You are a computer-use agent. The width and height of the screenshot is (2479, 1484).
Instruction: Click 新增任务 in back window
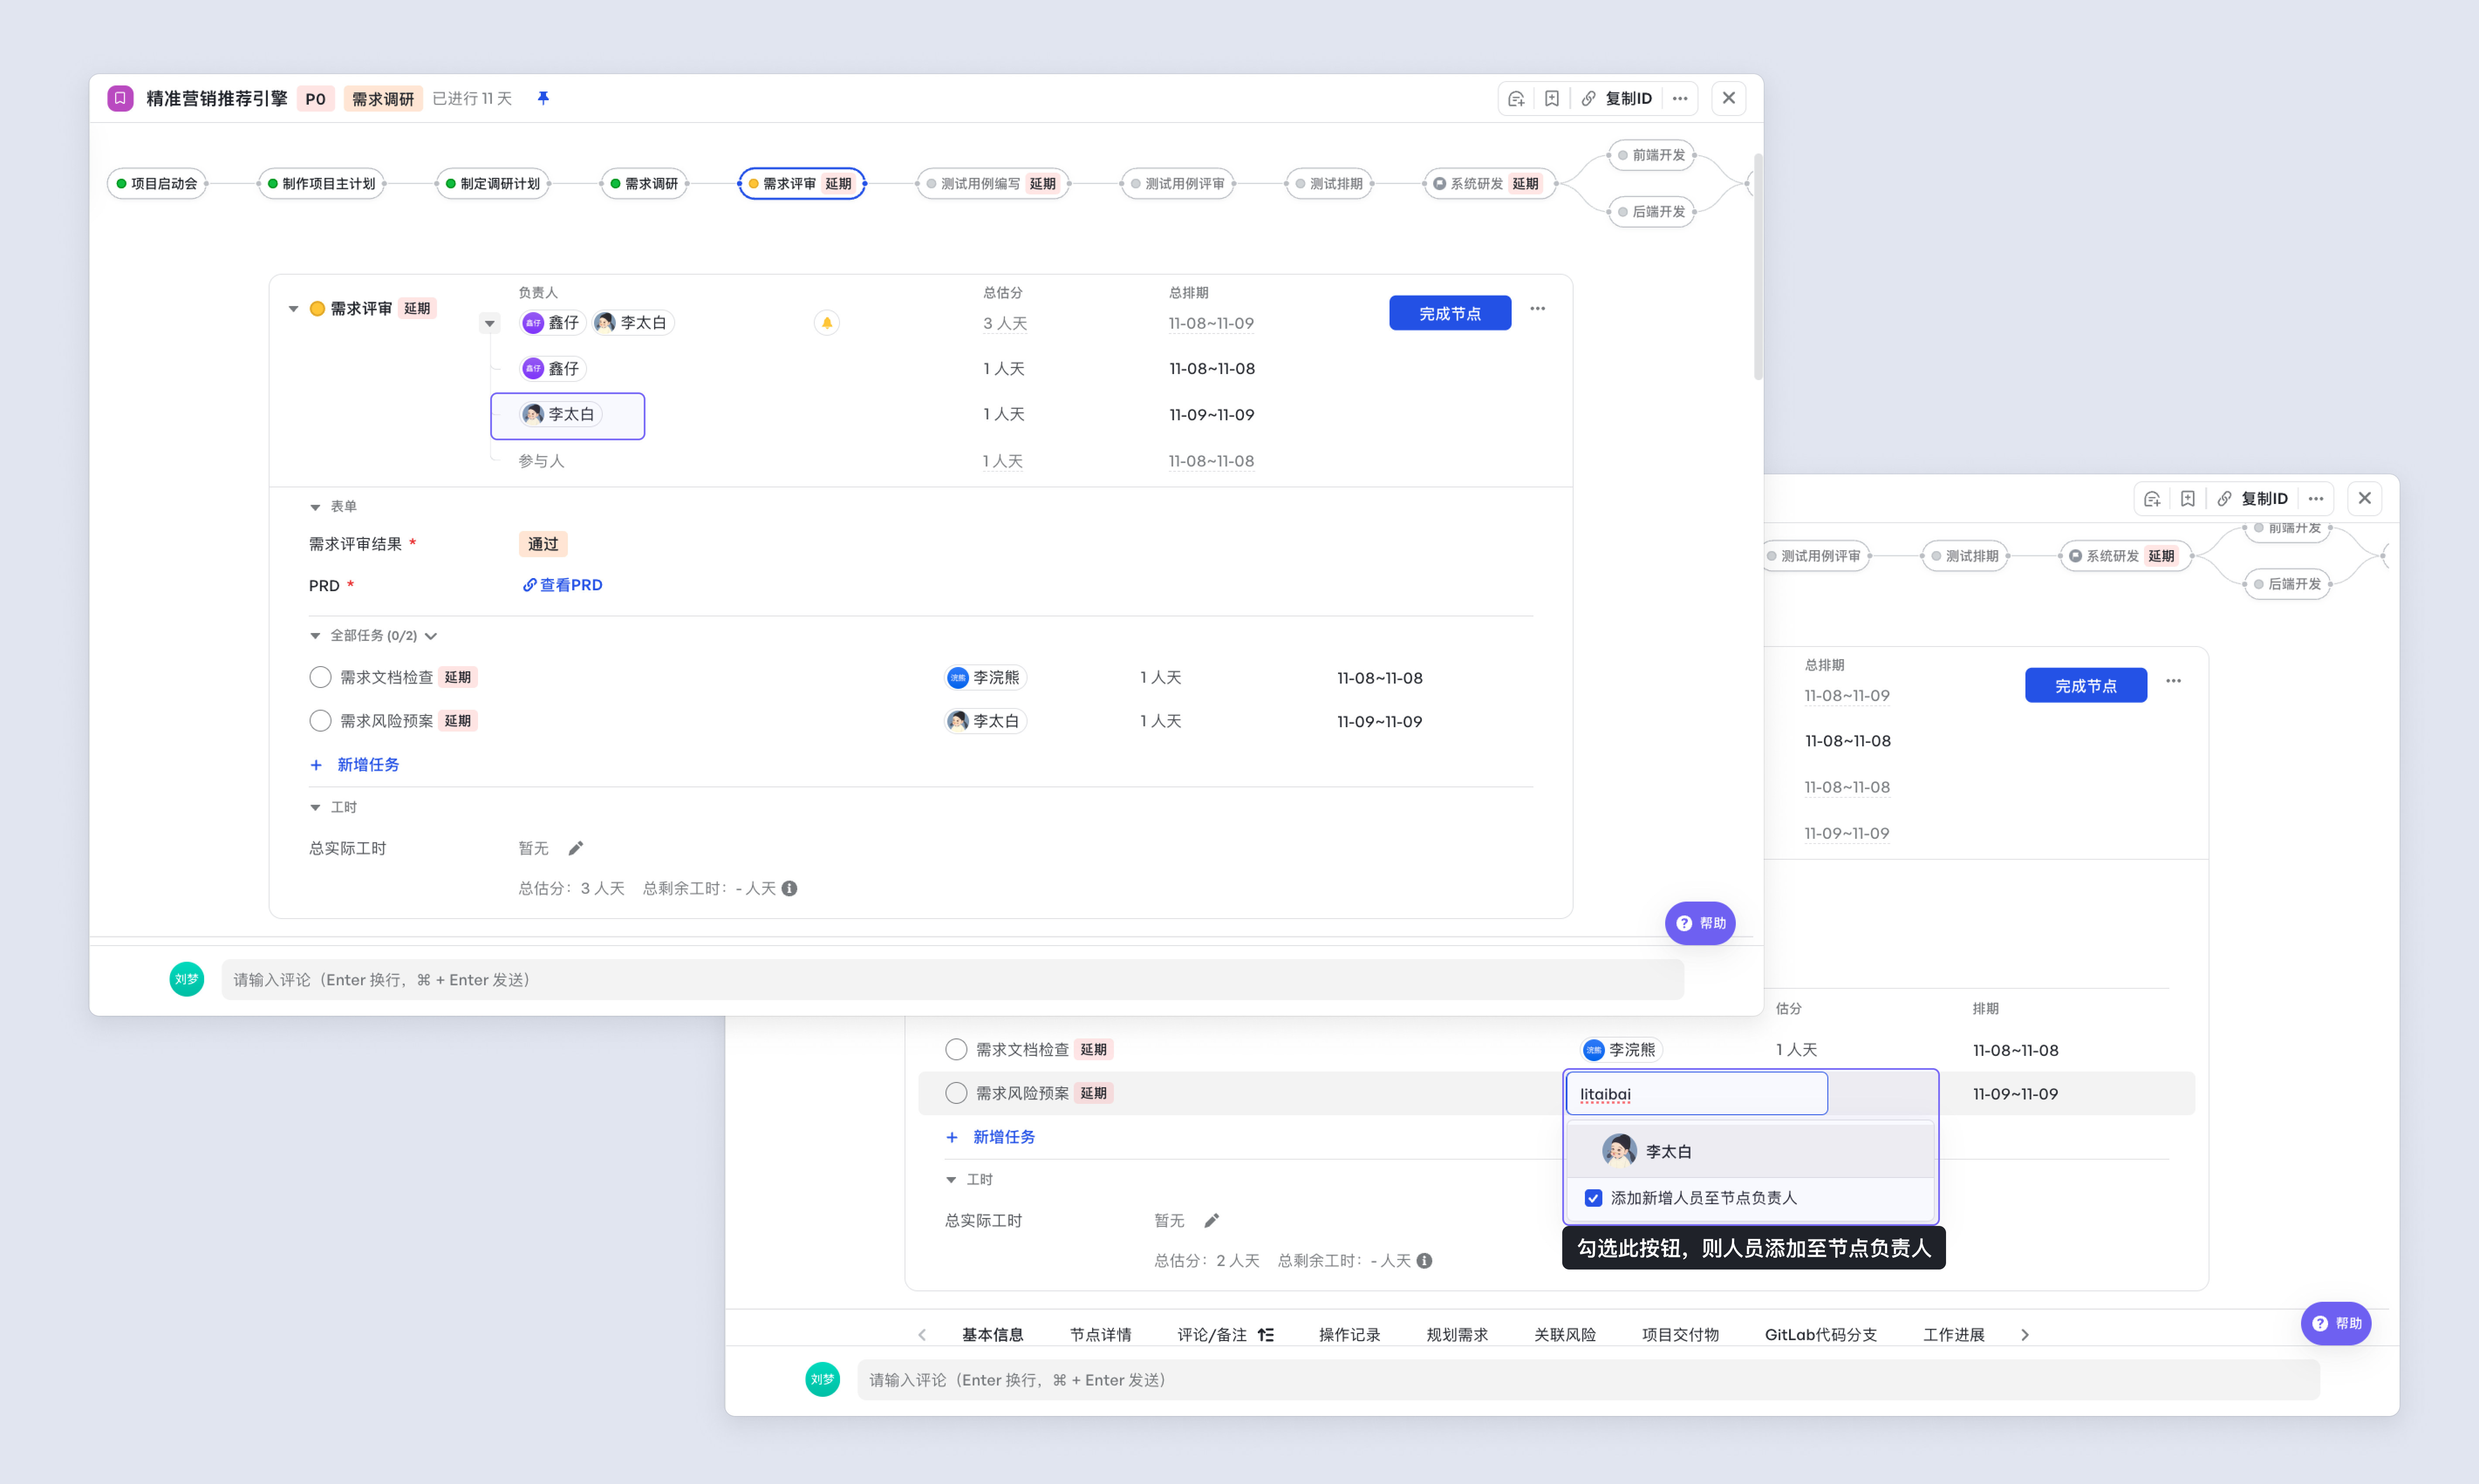(990, 1137)
